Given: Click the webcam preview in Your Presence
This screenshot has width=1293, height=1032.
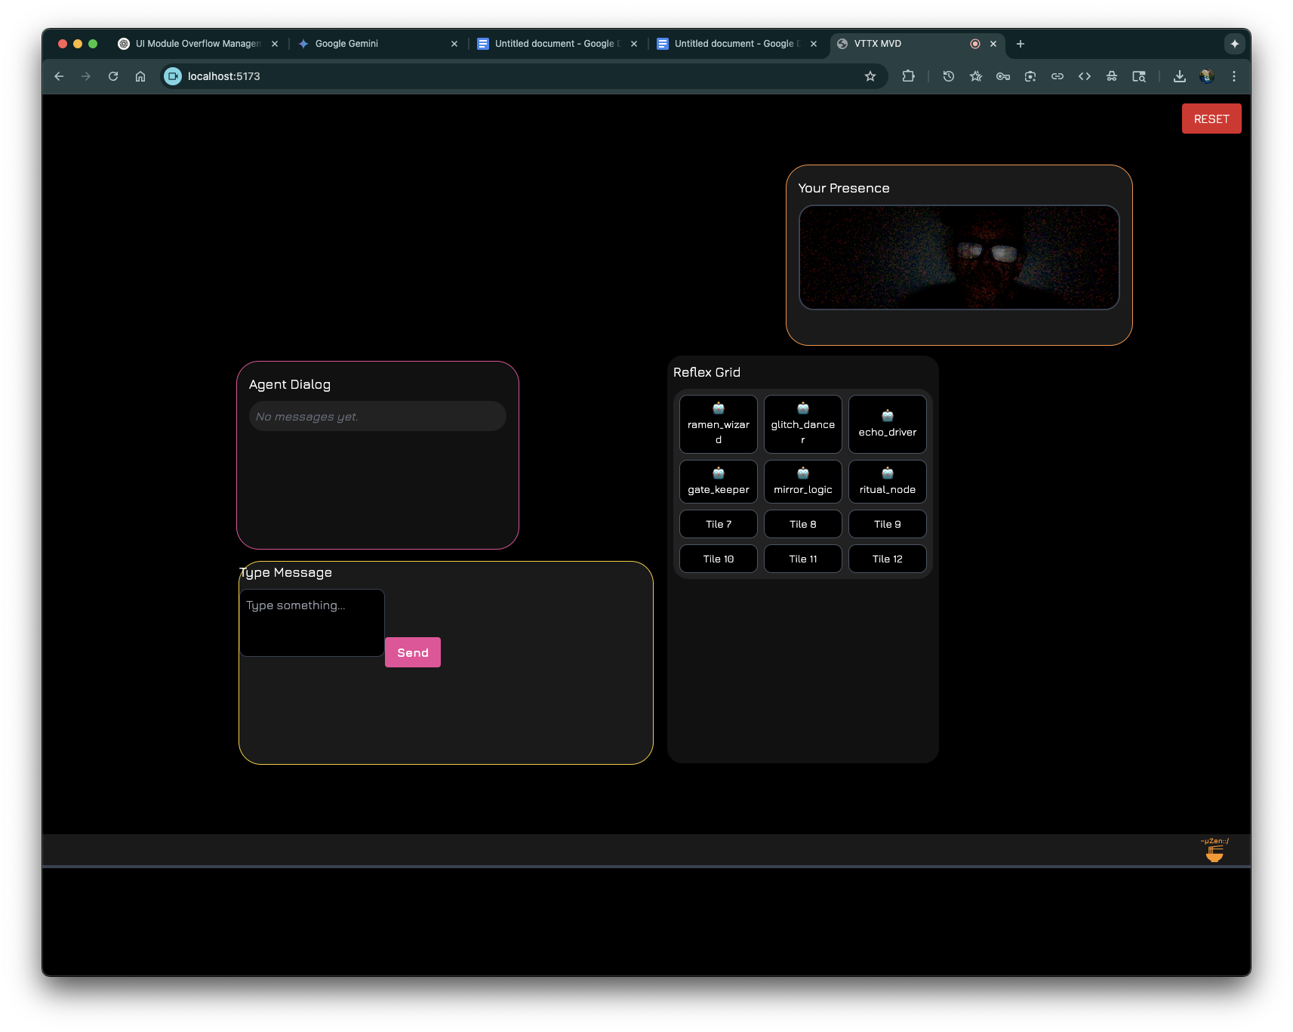Looking at the screenshot, I should tap(959, 257).
